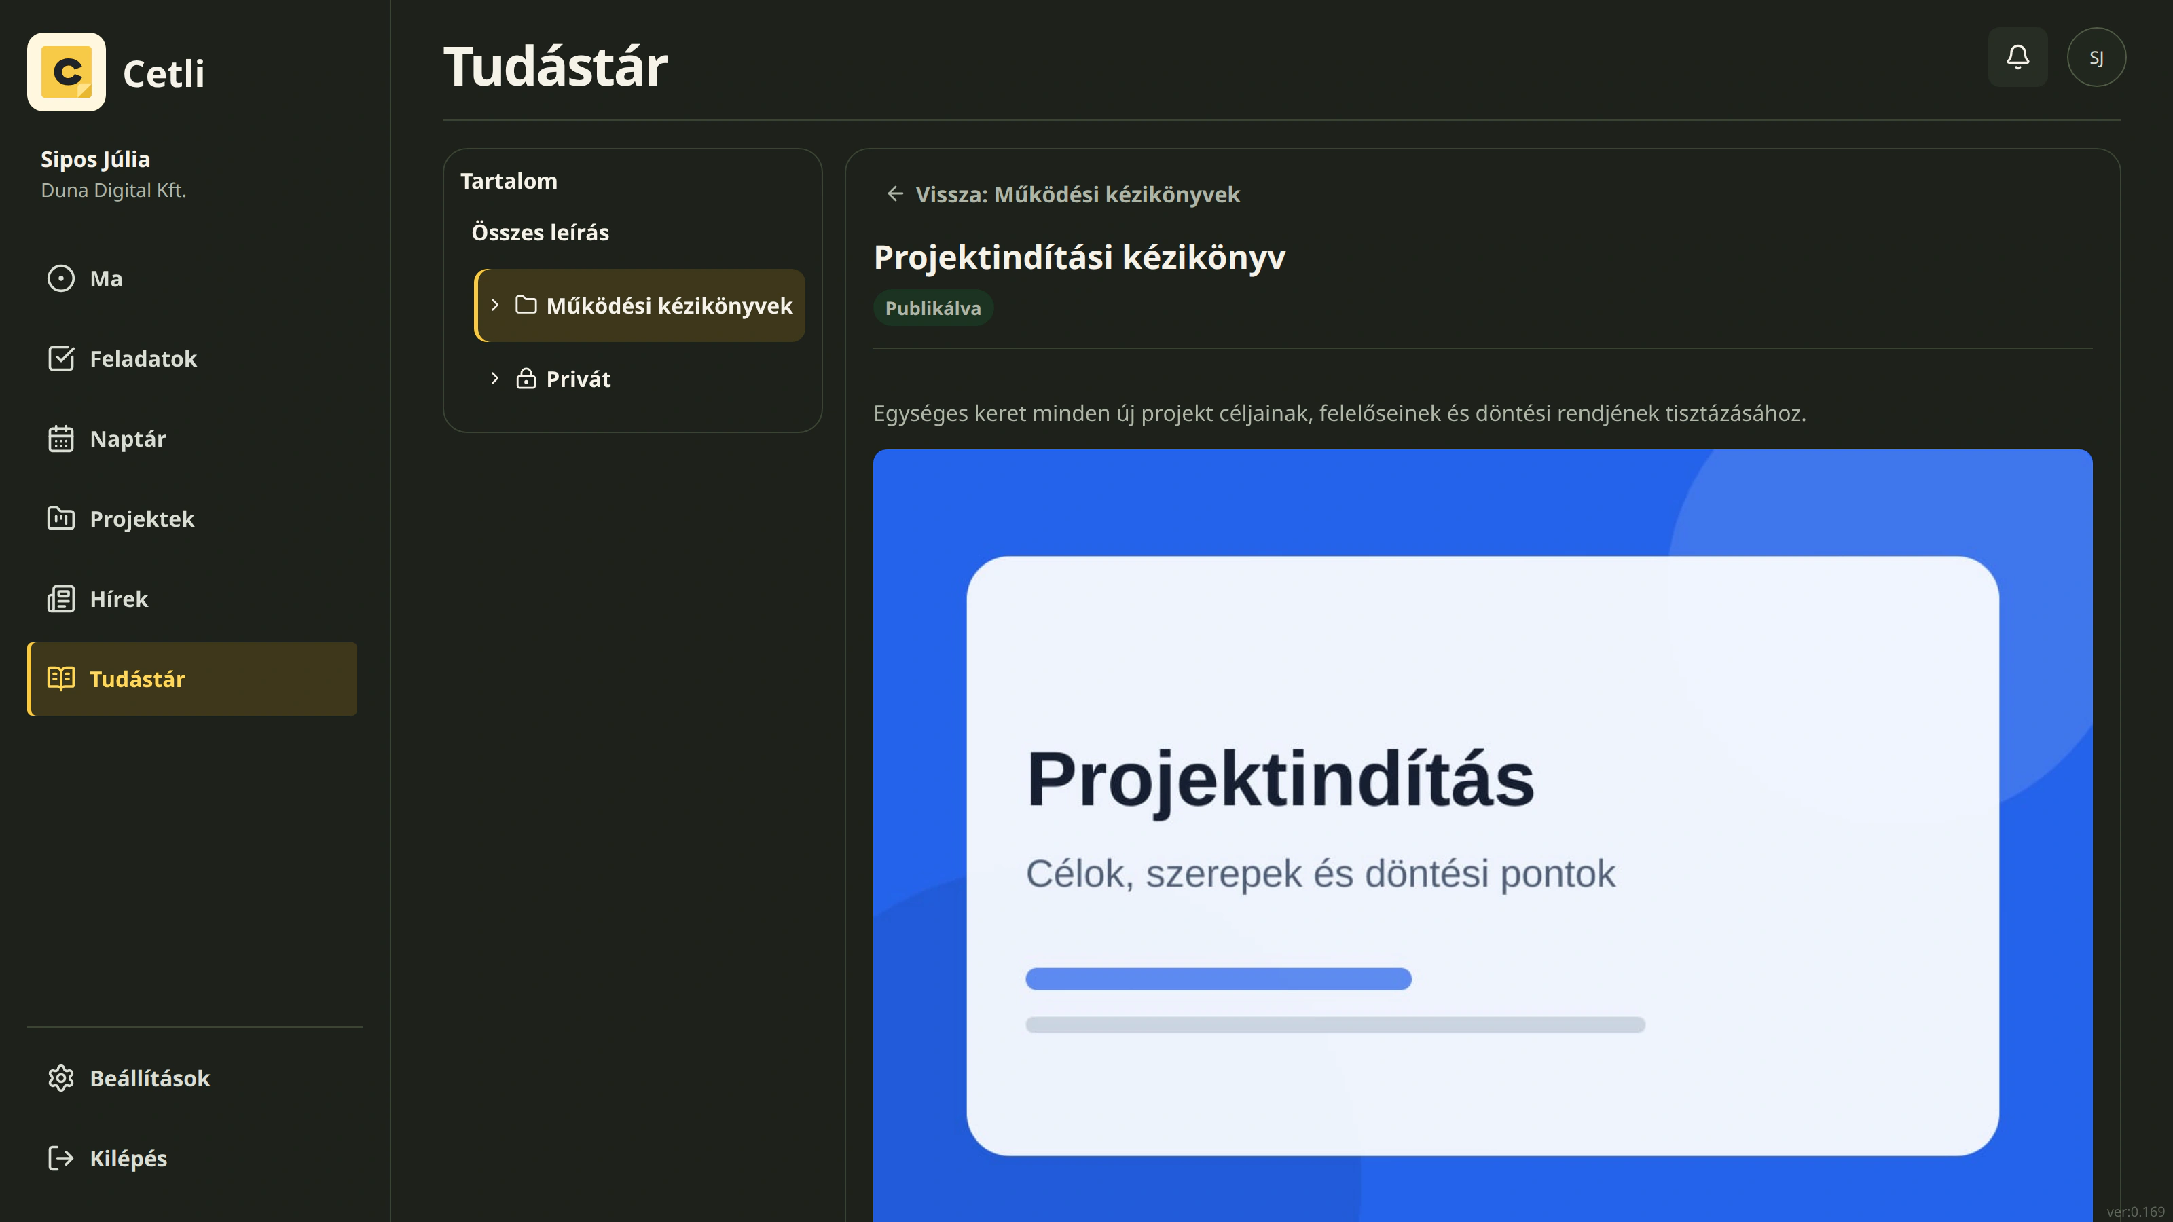Click the lock icon beside Privát
This screenshot has height=1222, width=2173.
(526, 379)
